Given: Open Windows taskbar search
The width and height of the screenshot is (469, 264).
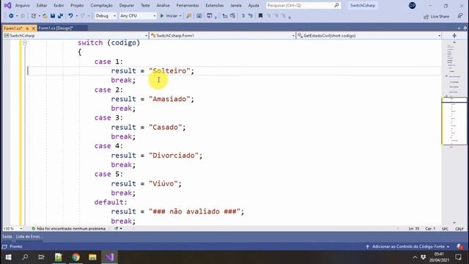Looking at the screenshot, I should pos(25,257).
